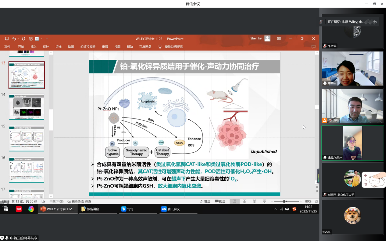Click the next slide double-arrow button
The image size is (386, 241).
317,191
